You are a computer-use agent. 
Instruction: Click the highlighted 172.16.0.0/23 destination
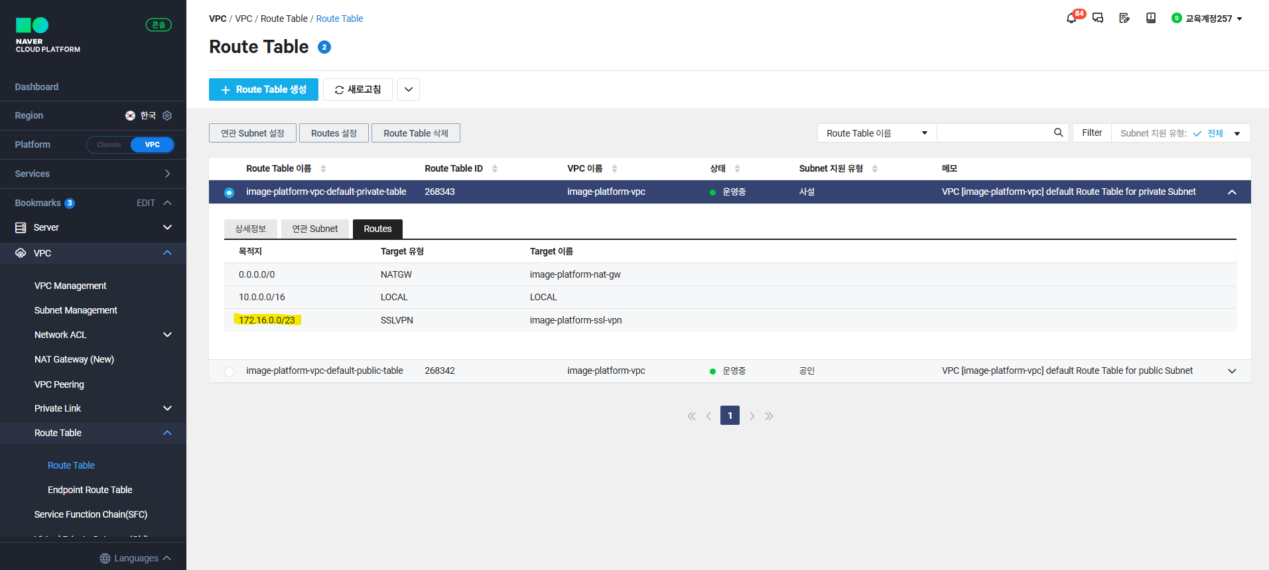(267, 320)
